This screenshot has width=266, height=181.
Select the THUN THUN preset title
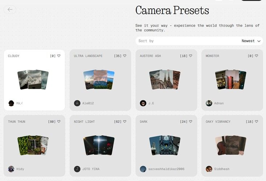tap(16, 122)
